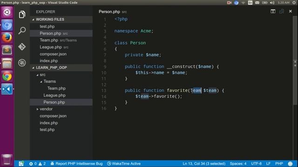
Task: Change indentation via Spaces: 4
Action: click(x=238, y=164)
